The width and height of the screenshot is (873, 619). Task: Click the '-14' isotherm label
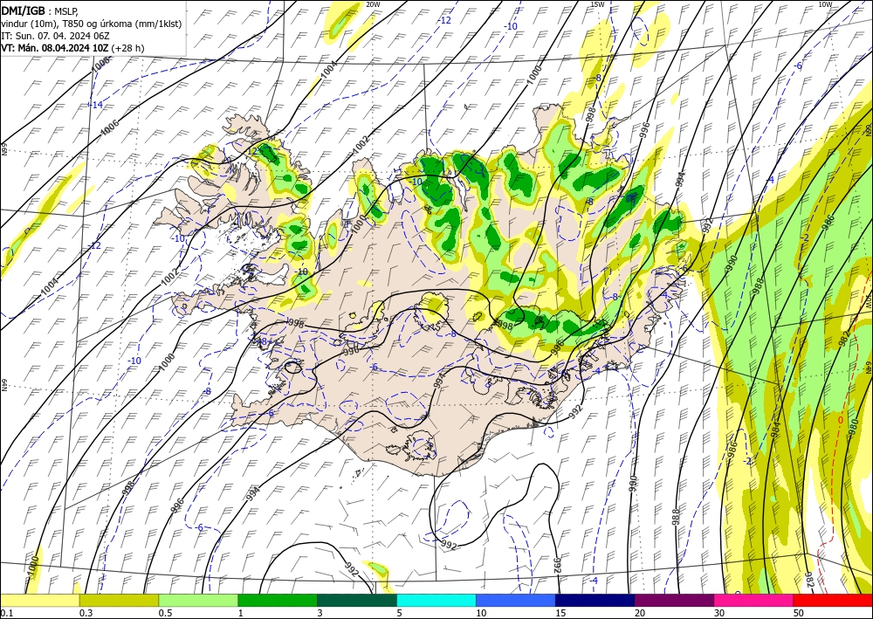[x=96, y=105]
